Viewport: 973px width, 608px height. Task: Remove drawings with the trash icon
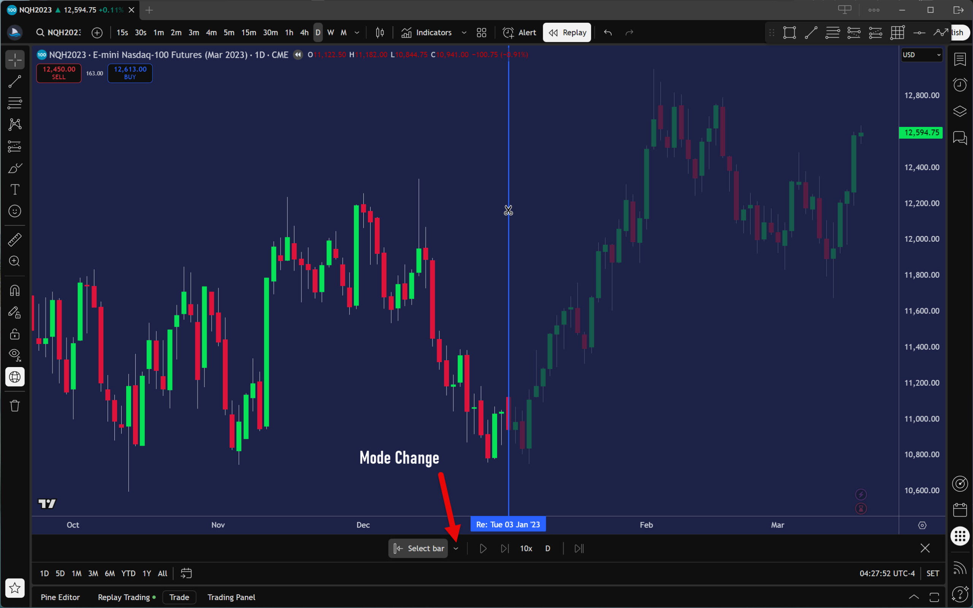click(15, 406)
